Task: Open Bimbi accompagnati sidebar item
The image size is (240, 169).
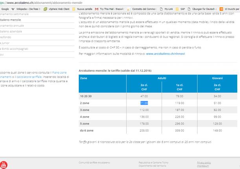Action: click(14, 49)
